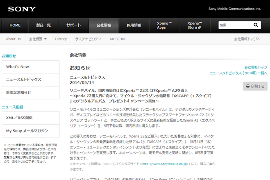Image resolution: width=270 pixels, height=180 pixels.
Task: Click the external link icon beside Xperia Store
Action: pos(200,27)
